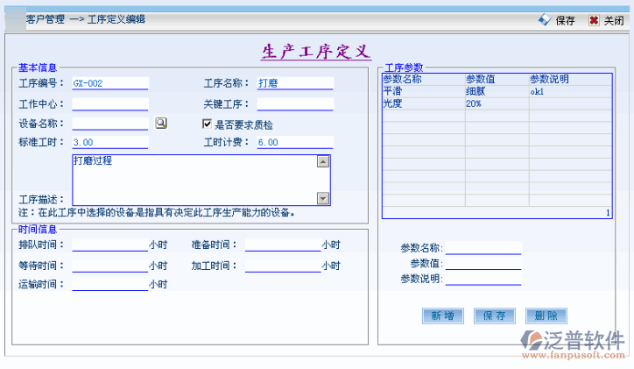Click the 参数说明 input field below table
The width and height of the screenshot is (634, 369).
pyautogui.click(x=483, y=280)
